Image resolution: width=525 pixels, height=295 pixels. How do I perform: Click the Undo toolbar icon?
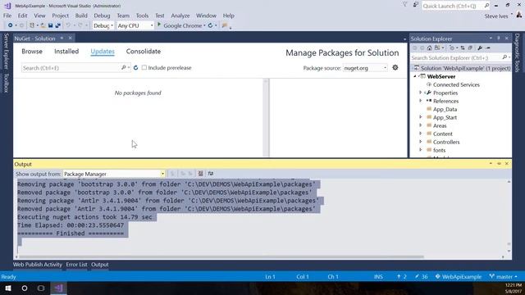[68, 25]
